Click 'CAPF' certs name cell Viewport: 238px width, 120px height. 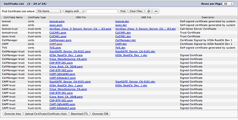[x=5, y=44]
